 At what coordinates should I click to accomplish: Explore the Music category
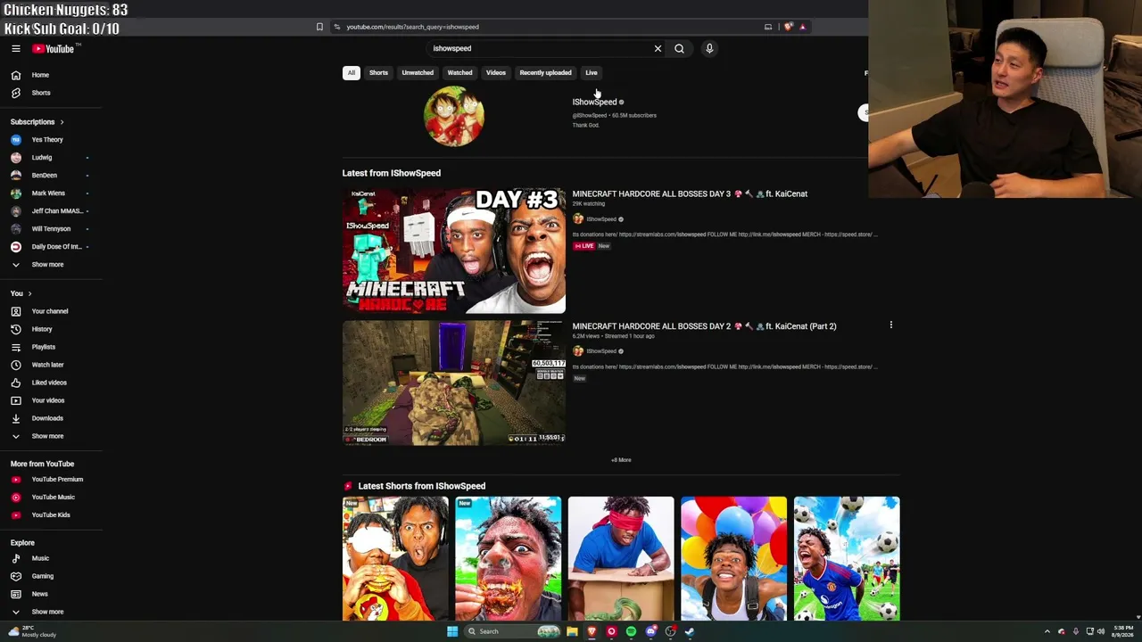tap(40, 558)
